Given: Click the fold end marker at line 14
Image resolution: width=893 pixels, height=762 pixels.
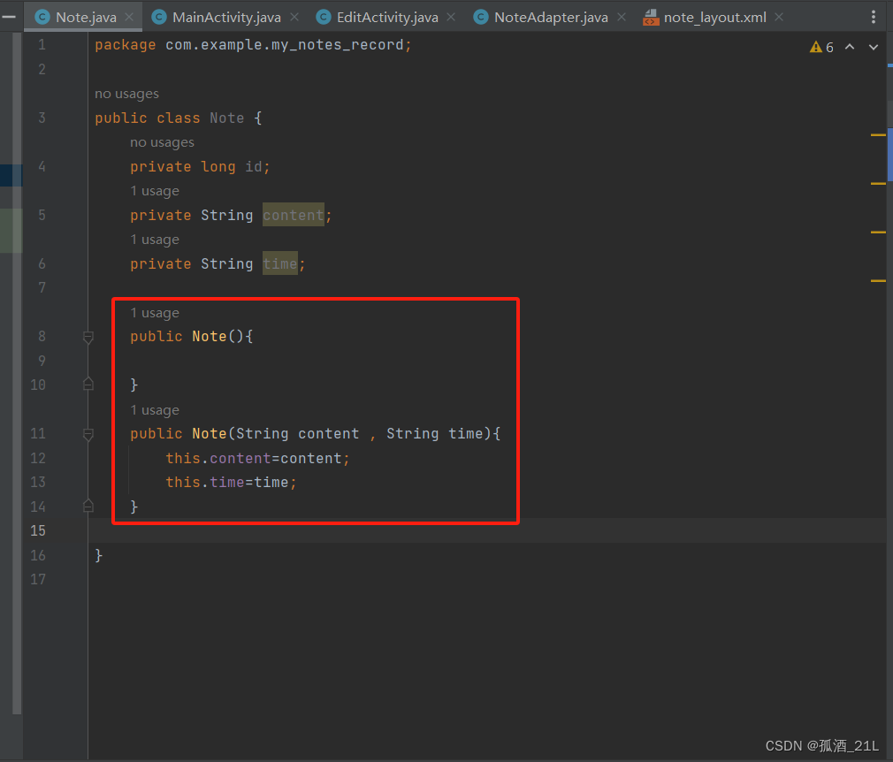Looking at the screenshot, I should pos(88,506).
